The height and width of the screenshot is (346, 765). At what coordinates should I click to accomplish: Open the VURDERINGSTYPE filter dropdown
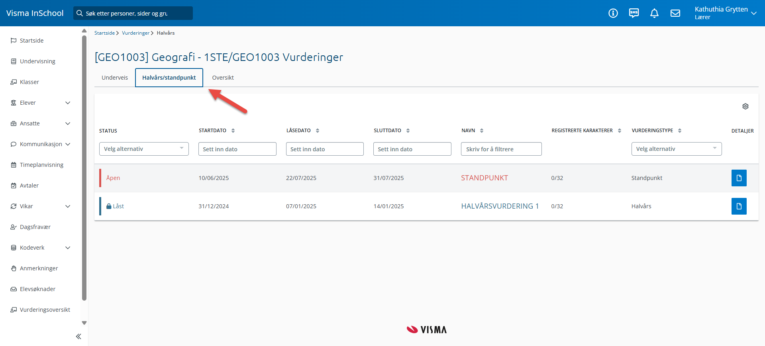pyautogui.click(x=677, y=149)
